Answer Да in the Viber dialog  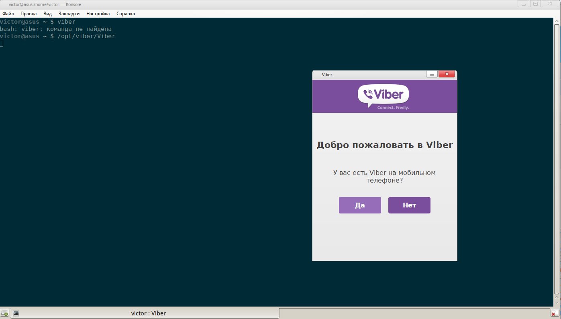(360, 205)
